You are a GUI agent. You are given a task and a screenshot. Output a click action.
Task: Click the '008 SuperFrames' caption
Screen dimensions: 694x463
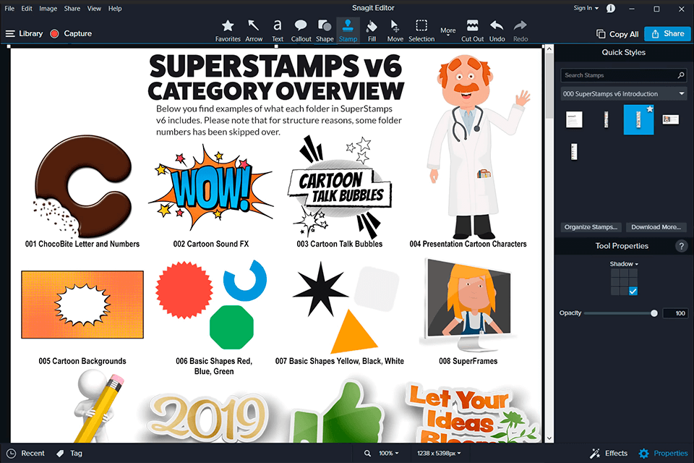pos(468,361)
